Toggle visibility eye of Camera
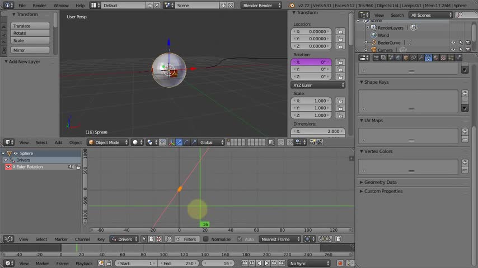This screenshot has width=478, height=268. (453, 50)
